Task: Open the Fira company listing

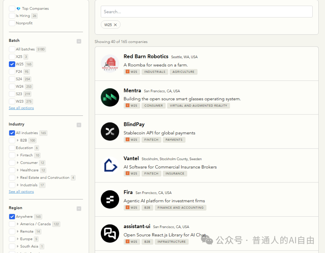Action: click(128, 192)
